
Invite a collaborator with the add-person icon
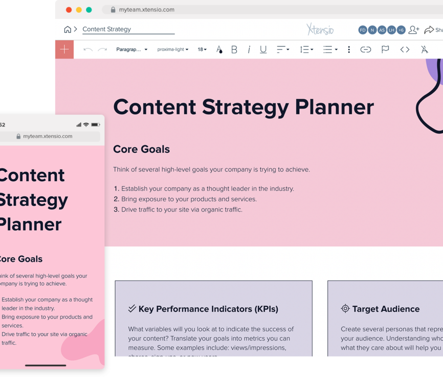tap(413, 30)
